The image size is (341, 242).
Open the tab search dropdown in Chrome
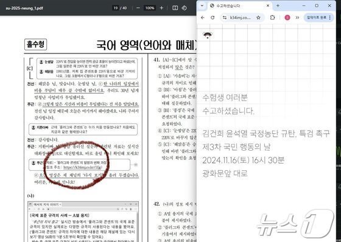coord(202,5)
